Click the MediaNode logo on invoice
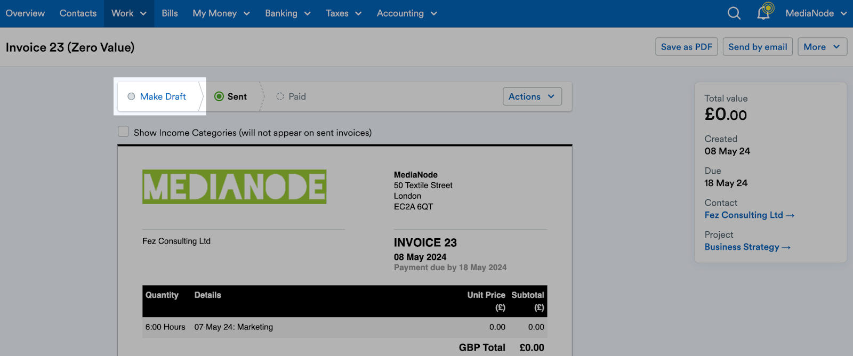 click(234, 187)
